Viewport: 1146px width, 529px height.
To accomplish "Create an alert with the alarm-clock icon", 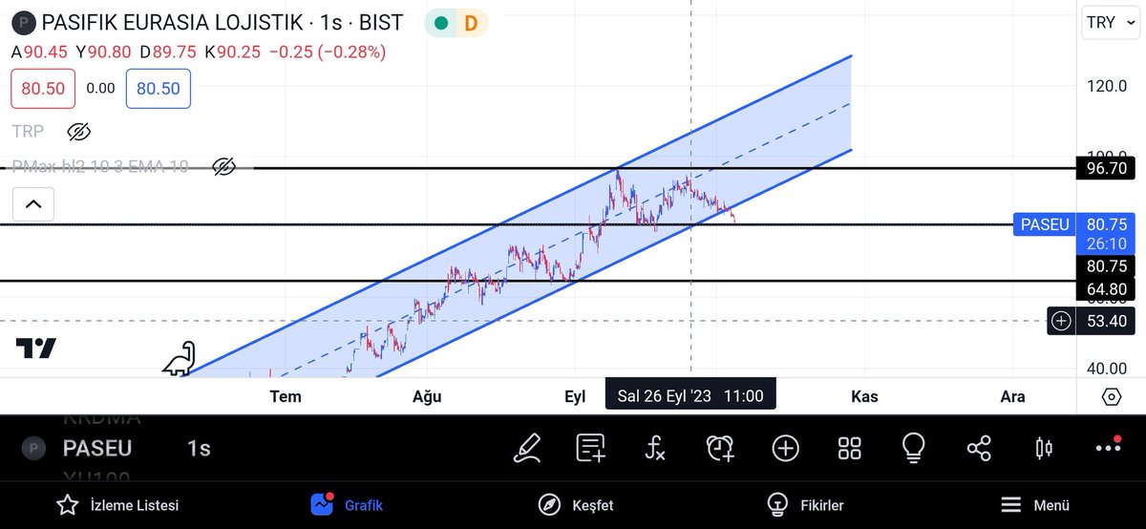I will click(720, 448).
